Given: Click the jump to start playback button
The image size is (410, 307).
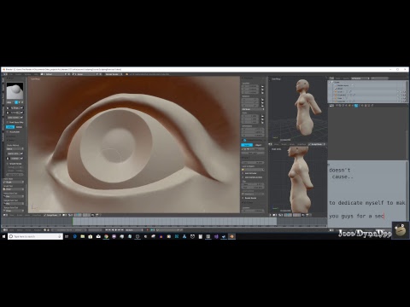Looking at the screenshot, I should [x=107, y=229].
